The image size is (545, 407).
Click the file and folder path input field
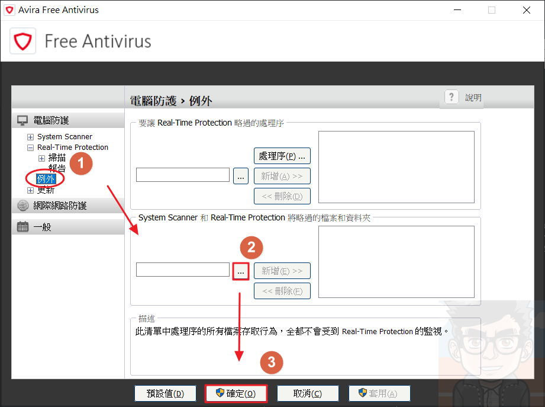click(183, 270)
